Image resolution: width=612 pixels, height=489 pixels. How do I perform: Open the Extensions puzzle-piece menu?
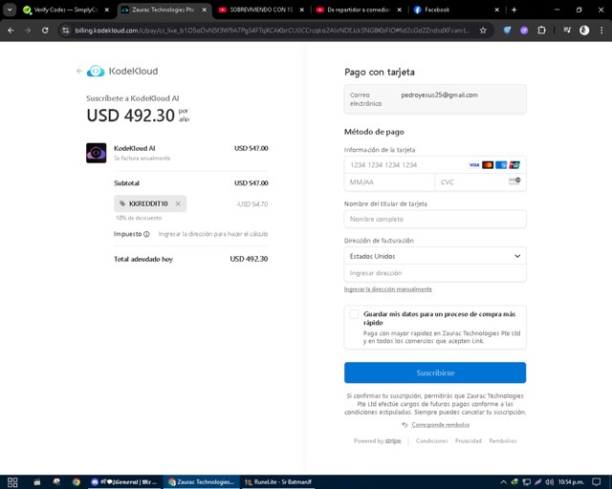click(541, 30)
